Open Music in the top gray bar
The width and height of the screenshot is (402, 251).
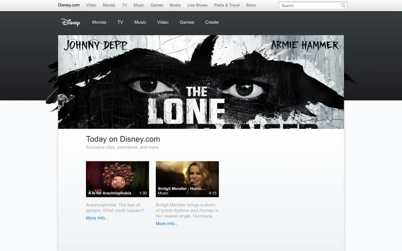[x=139, y=5]
